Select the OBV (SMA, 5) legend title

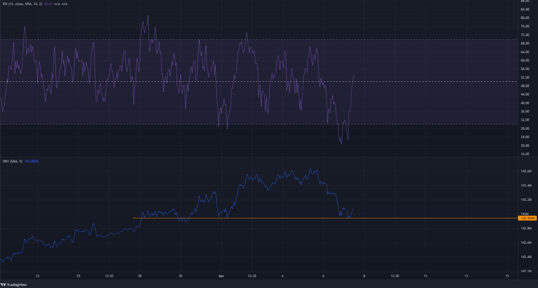[x=12, y=161]
